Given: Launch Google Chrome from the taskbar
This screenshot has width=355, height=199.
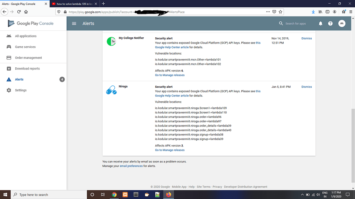Looking at the screenshot, I should coord(114,195).
